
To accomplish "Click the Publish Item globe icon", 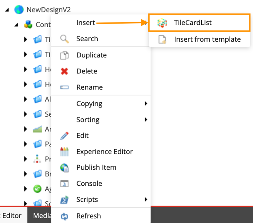I will pos(64,168).
